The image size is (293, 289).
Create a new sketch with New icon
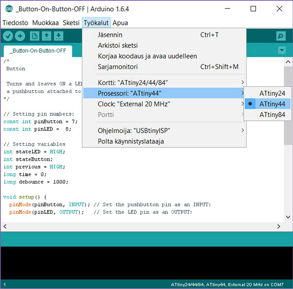pyautogui.click(x=35, y=36)
